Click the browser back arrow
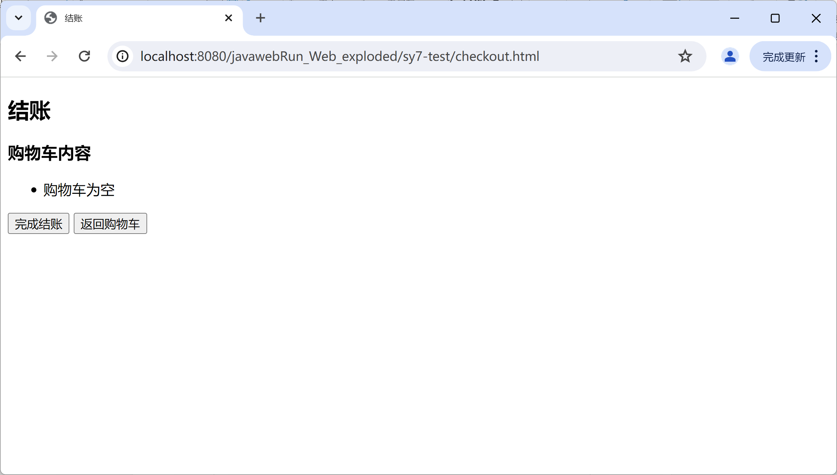 (20, 56)
